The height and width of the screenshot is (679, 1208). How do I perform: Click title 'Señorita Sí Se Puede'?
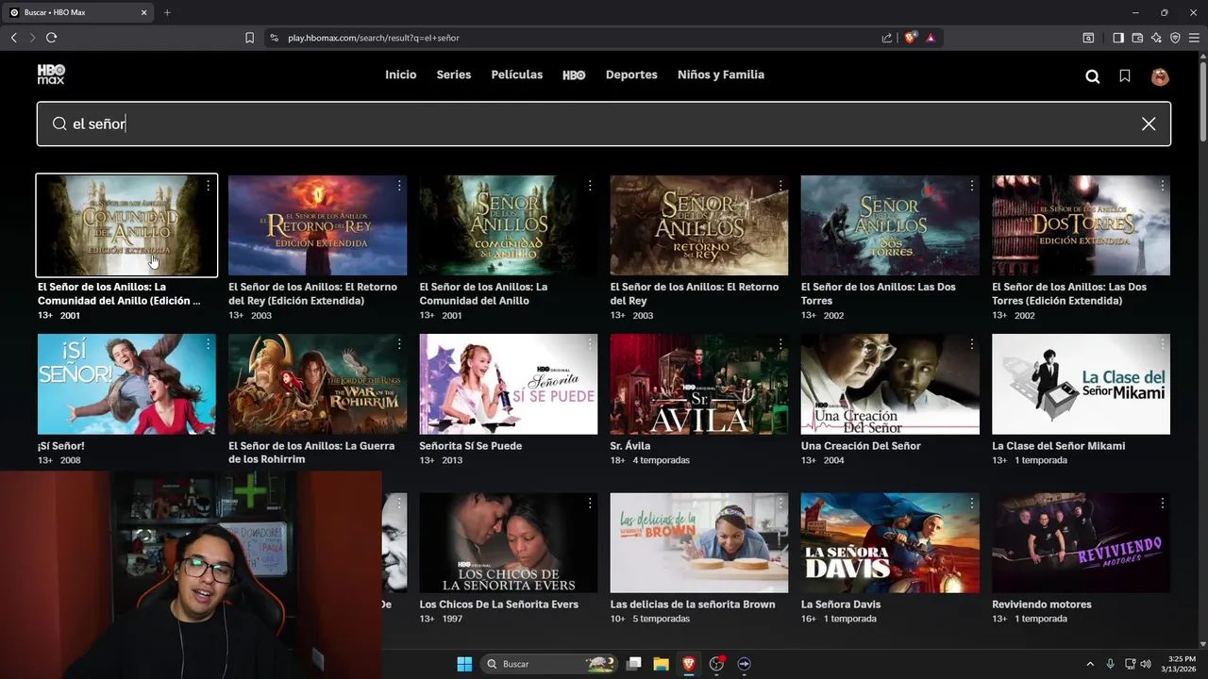point(470,446)
